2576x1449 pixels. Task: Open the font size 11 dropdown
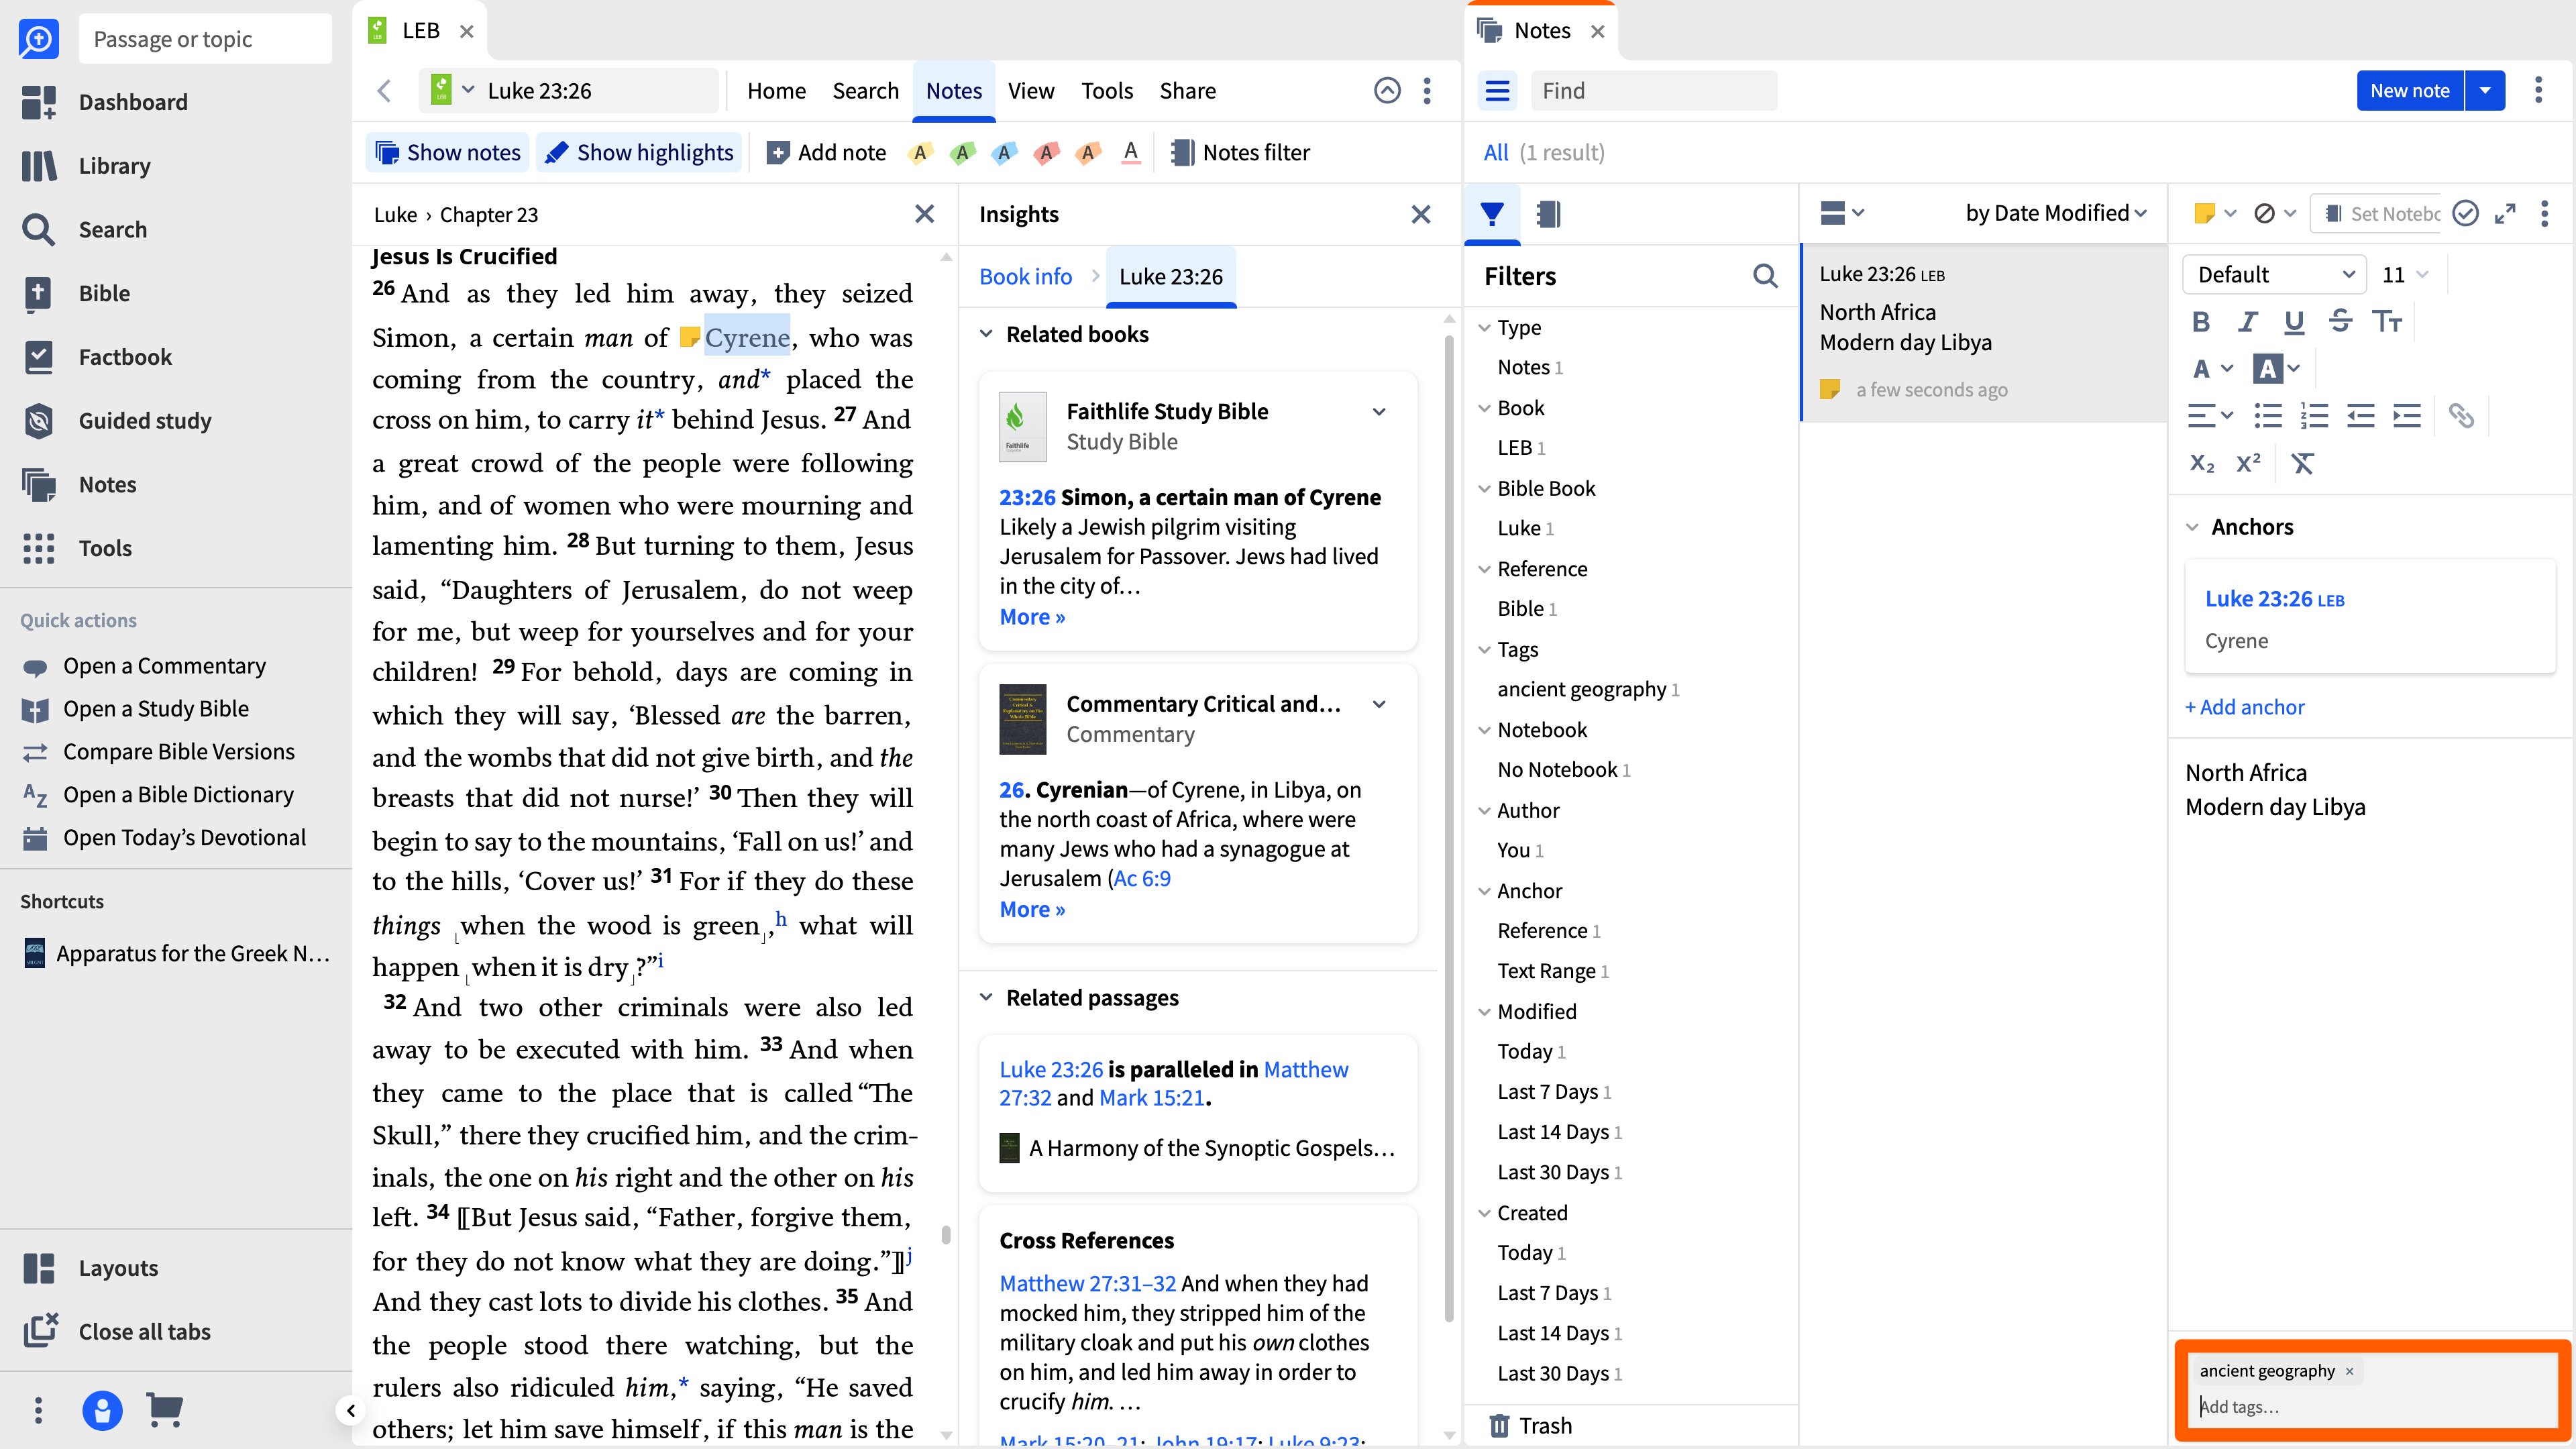click(2404, 274)
